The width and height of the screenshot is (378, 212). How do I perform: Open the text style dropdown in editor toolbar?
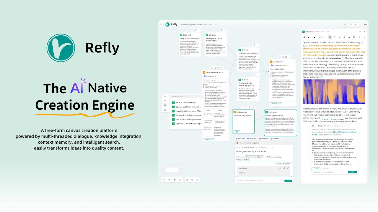(322, 37)
